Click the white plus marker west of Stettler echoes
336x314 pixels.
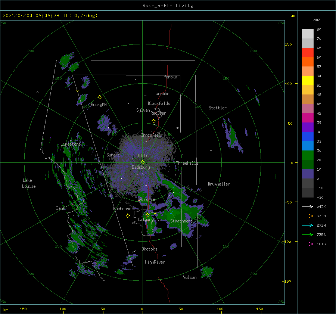point(211,150)
